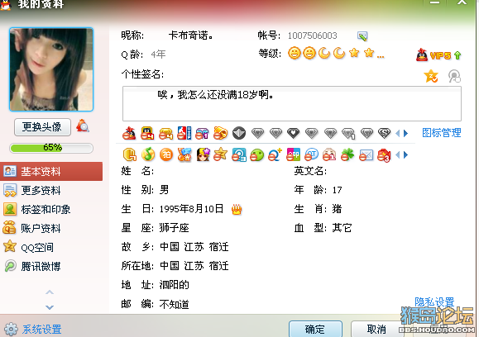
Task: Click the red pouch icon numbered 3
Action: [384, 155]
